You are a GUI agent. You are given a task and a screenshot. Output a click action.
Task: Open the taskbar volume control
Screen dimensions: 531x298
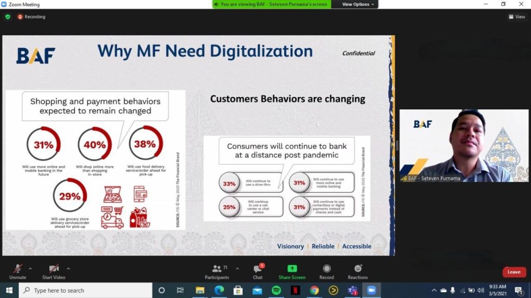(481, 290)
